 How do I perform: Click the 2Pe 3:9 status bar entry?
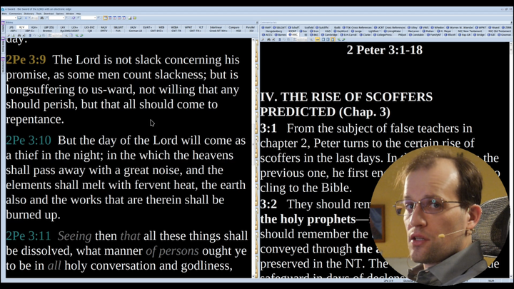pos(388,281)
